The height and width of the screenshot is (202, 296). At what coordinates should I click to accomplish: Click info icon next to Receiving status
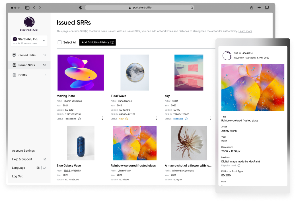(x=186, y=119)
